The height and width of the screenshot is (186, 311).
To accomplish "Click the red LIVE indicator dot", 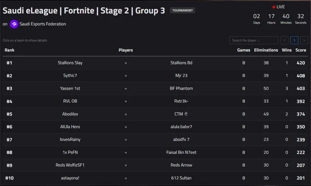I will (x=273, y=7).
